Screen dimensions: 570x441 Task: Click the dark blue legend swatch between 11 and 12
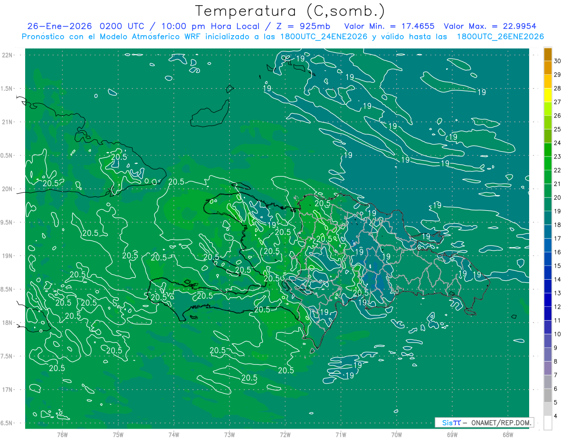[548, 314]
